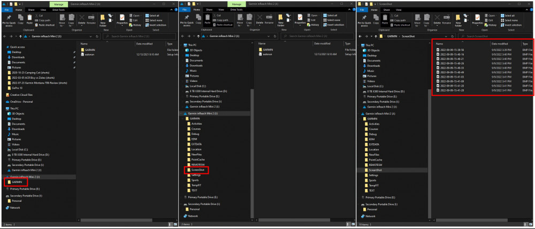Select OneDrive - Personal in left window
The image size is (535, 229).
[x=18, y=102]
